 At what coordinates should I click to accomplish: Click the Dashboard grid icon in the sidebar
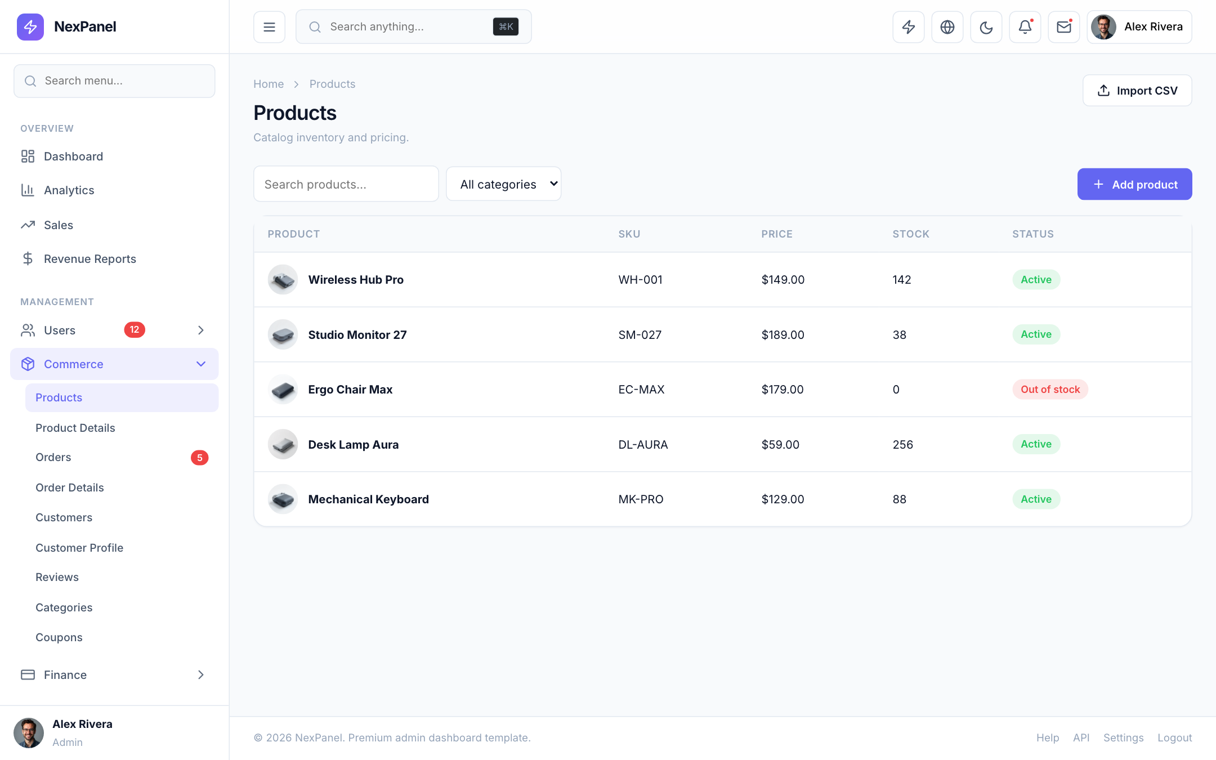pyautogui.click(x=28, y=156)
